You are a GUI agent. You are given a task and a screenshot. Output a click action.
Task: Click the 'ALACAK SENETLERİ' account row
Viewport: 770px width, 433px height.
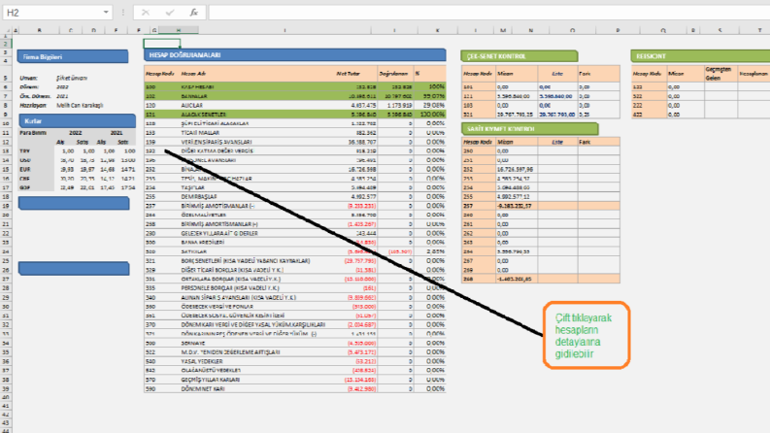(294, 115)
